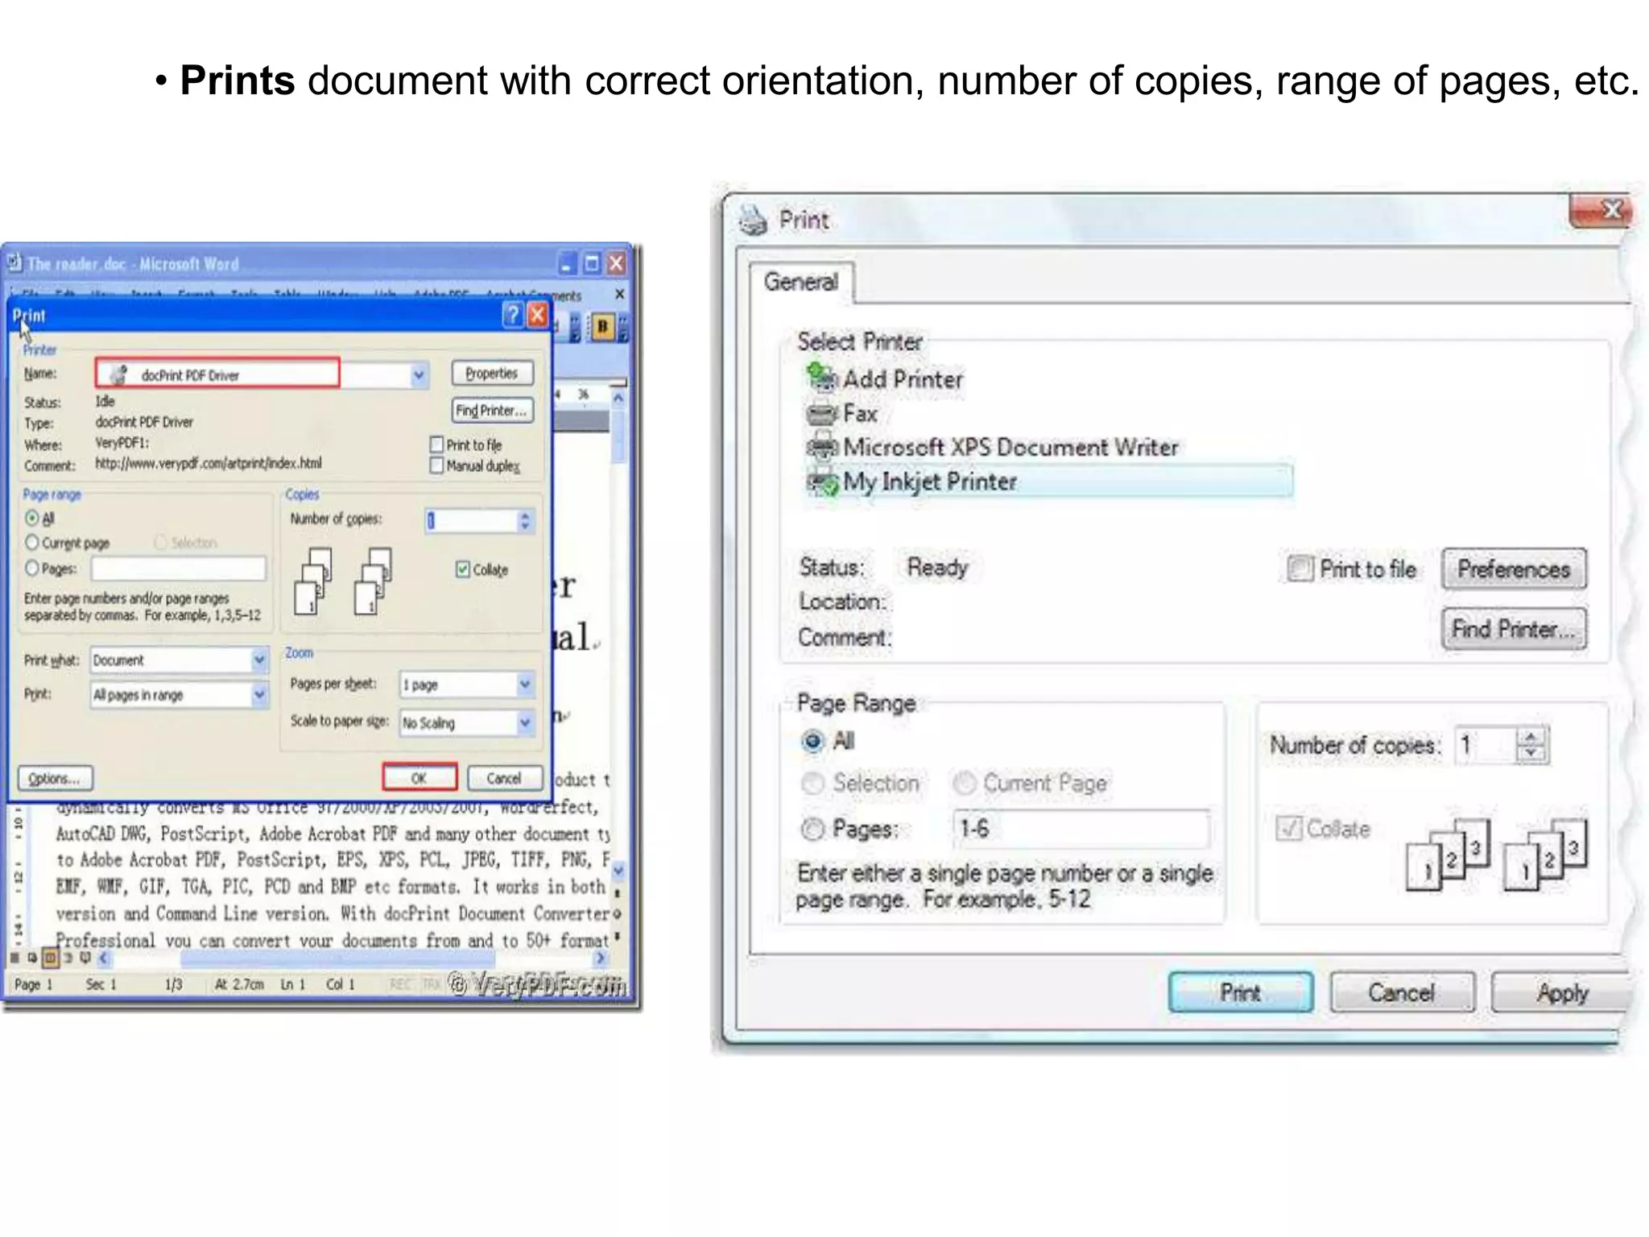The image size is (1649, 1237).
Task: Click Find Printer in the Word Print dialog
Action: (492, 411)
